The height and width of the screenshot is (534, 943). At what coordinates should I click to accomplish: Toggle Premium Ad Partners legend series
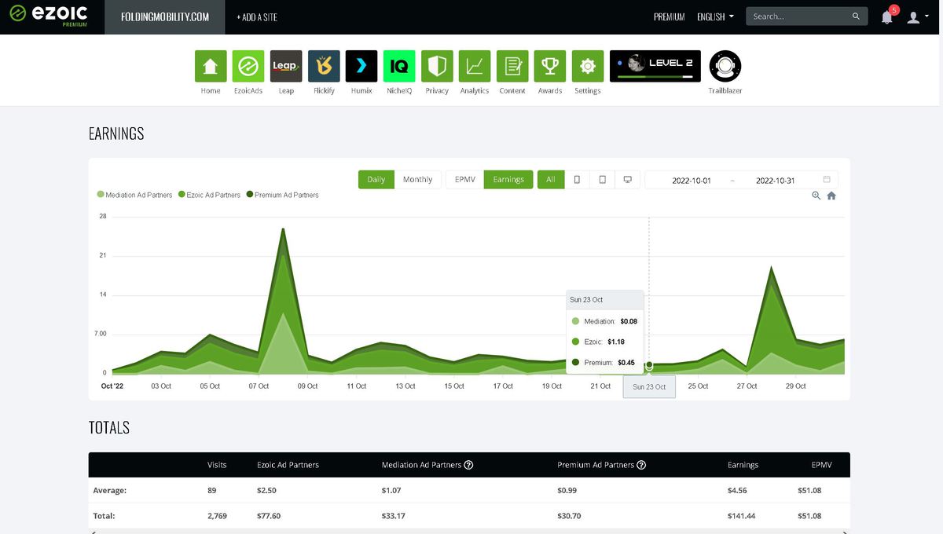[283, 195]
